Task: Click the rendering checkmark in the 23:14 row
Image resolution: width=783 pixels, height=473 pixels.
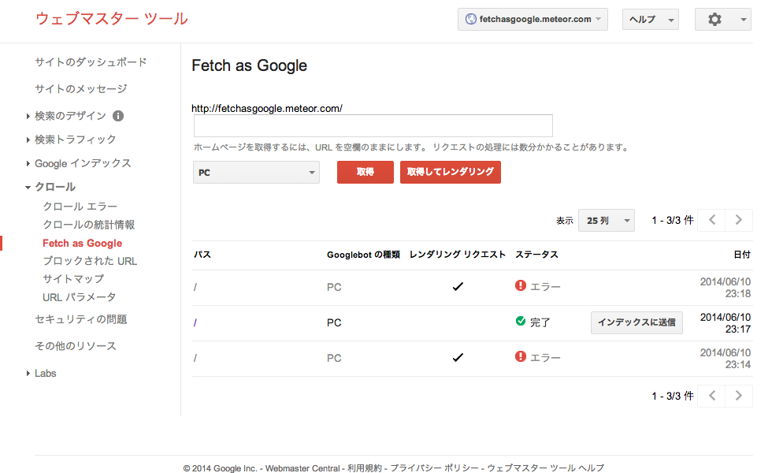Action: 458,357
